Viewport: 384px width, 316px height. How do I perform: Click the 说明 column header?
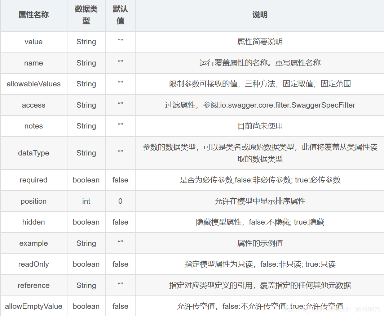[259, 15]
